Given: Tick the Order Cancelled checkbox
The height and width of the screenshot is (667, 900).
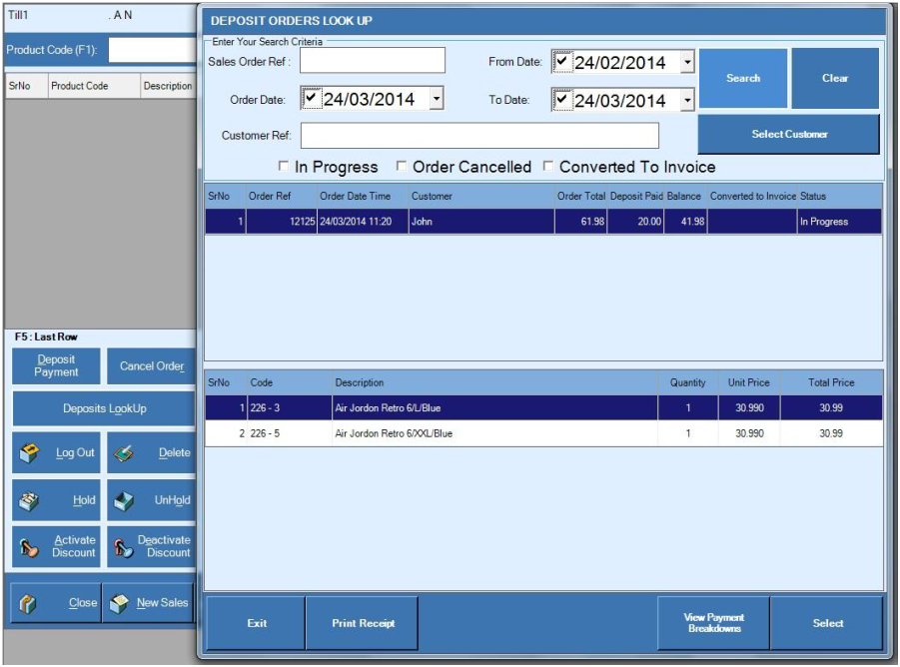Looking at the screenshot, I should coord(402,167).
